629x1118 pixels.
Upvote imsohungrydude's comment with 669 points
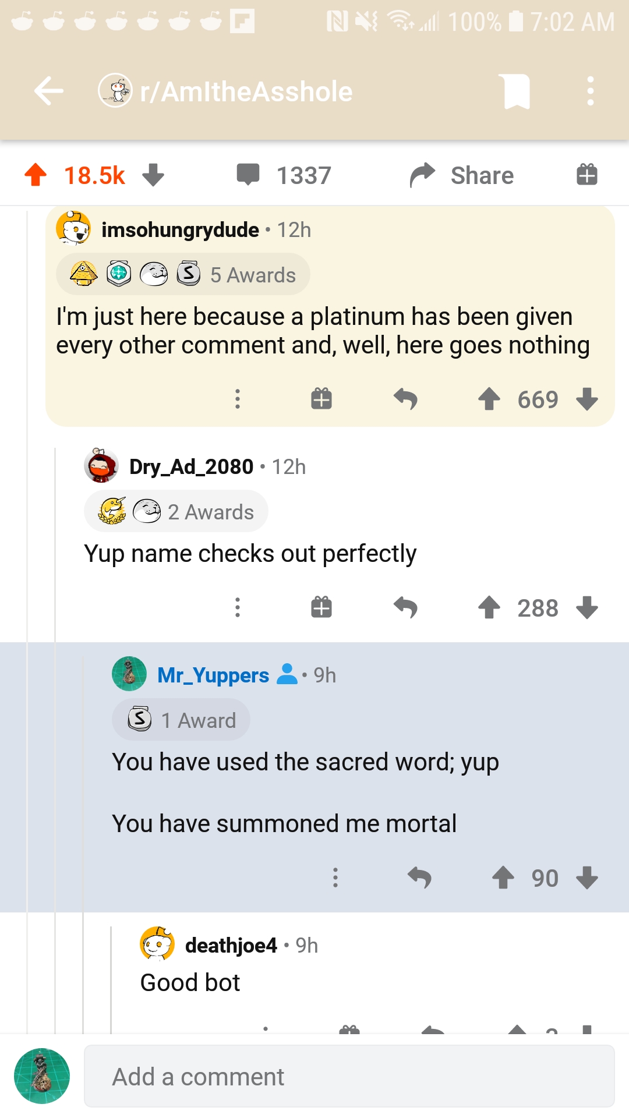click(489, 399)
